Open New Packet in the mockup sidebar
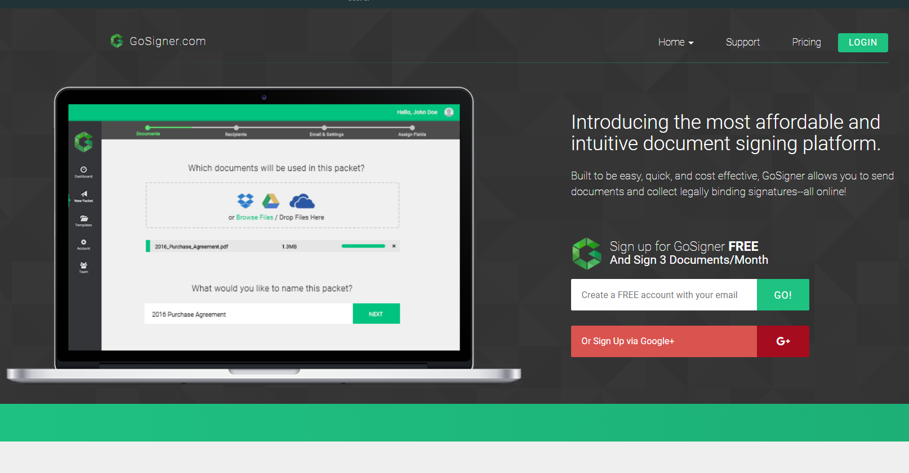 tap(83, 196)
